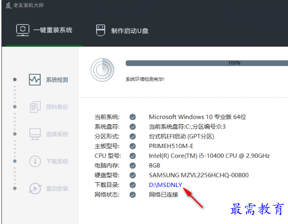
Task: Click the checkmark beside 网络状态
Action: coord(133,195)
